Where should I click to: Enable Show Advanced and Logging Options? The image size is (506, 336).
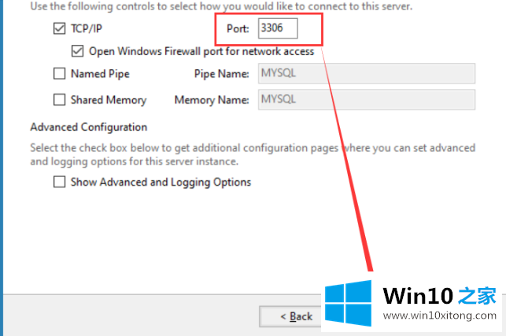pos(59,183)
